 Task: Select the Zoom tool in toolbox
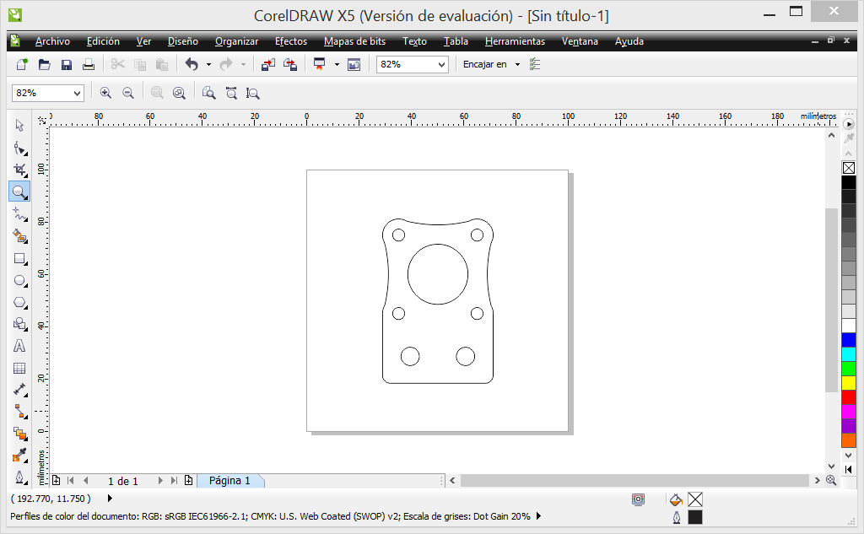[19, 191]
